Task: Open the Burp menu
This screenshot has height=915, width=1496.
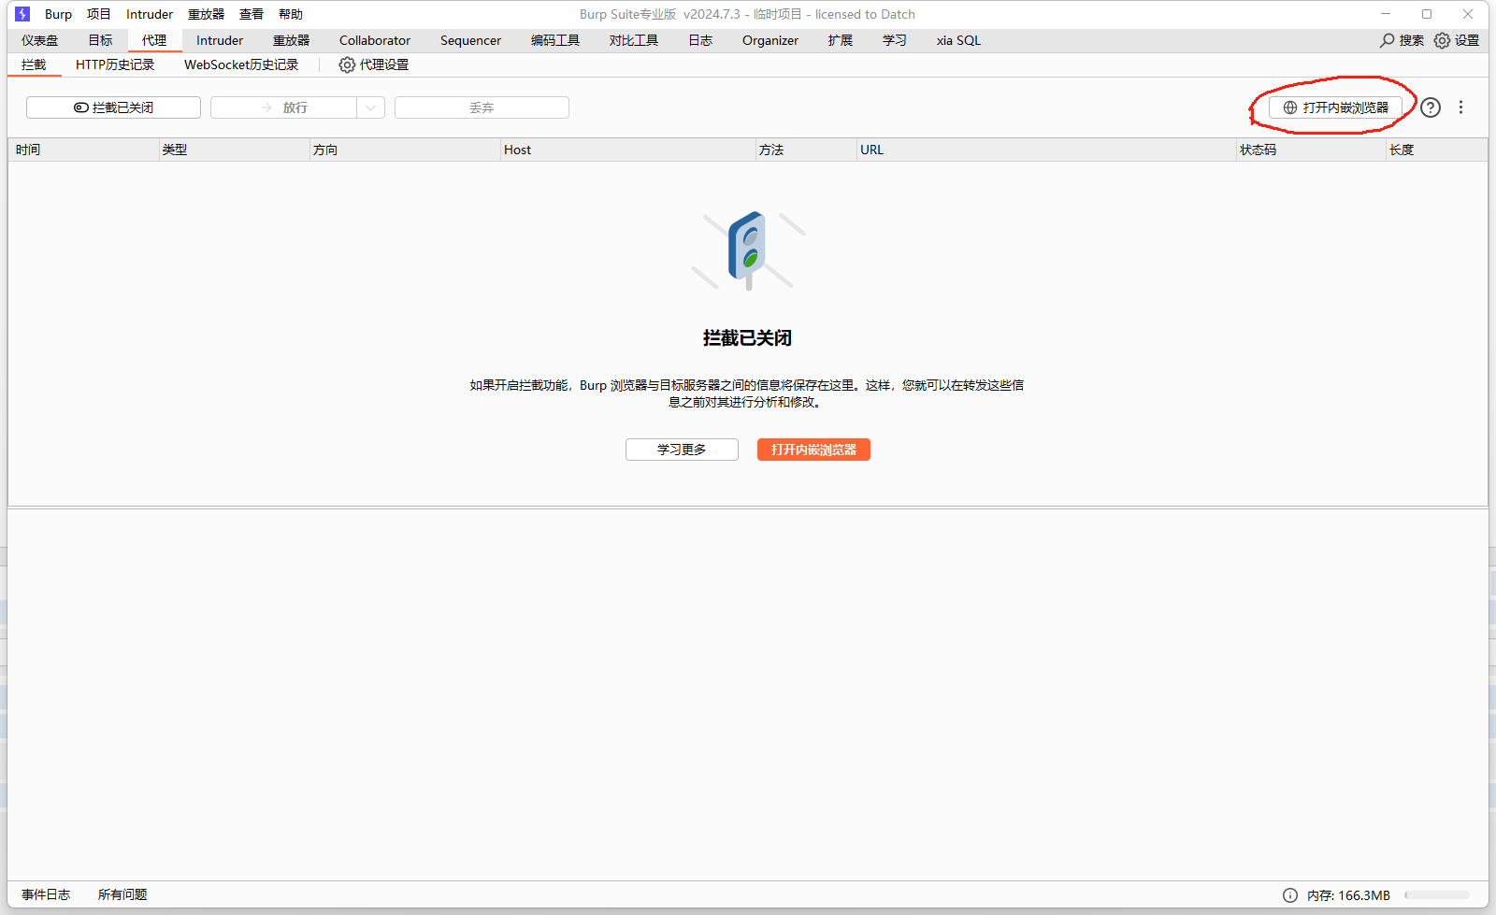Action: pos(58,14)
